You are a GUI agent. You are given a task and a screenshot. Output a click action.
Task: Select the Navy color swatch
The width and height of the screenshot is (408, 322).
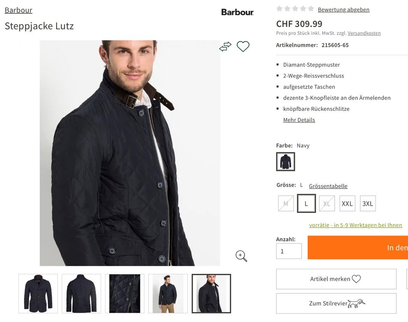tap(285, 162)
